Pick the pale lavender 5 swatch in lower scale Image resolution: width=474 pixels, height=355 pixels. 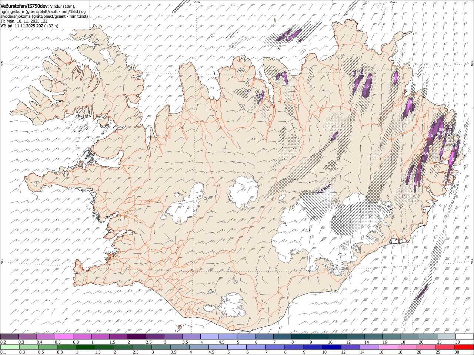click(237, 347)
